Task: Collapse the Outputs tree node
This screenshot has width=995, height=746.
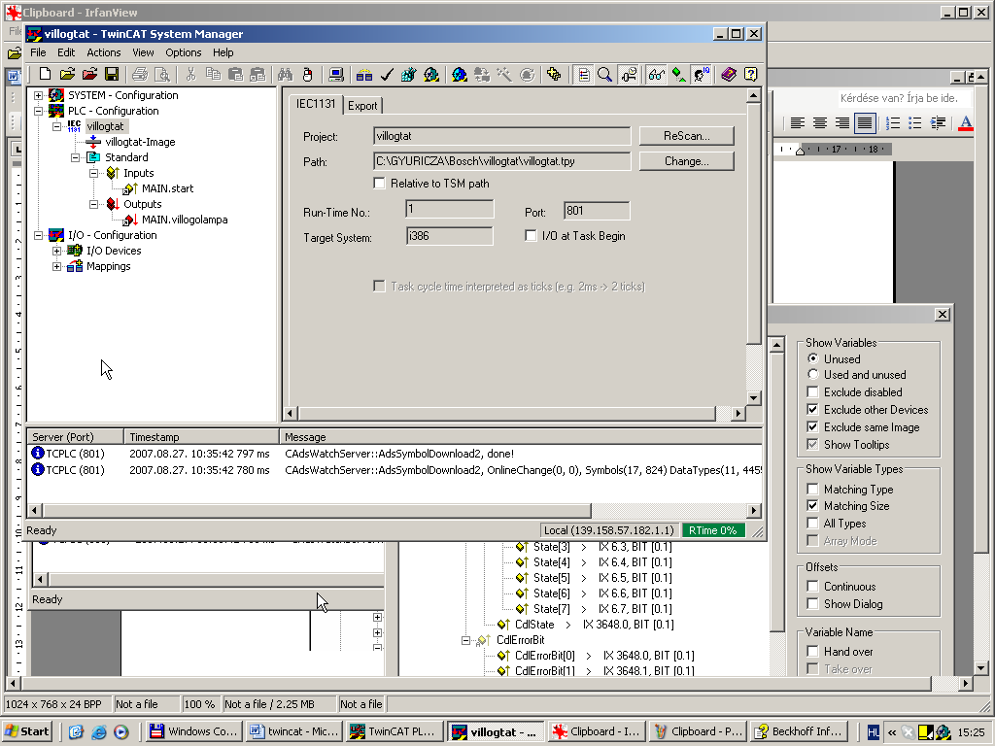Action: pyautogui.click(x=93, y=204)
